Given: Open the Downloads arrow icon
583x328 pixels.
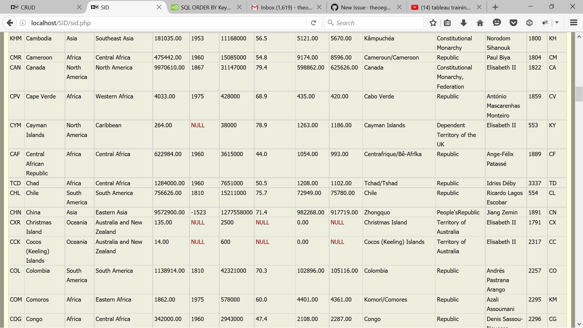Looking at the screenshot, I should [464, 23].
